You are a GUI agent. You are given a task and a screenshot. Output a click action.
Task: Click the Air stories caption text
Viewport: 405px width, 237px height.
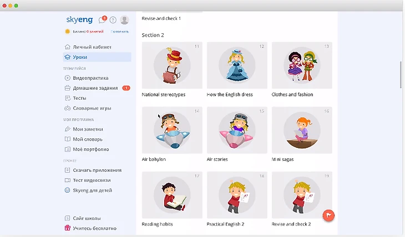(217, 159)
